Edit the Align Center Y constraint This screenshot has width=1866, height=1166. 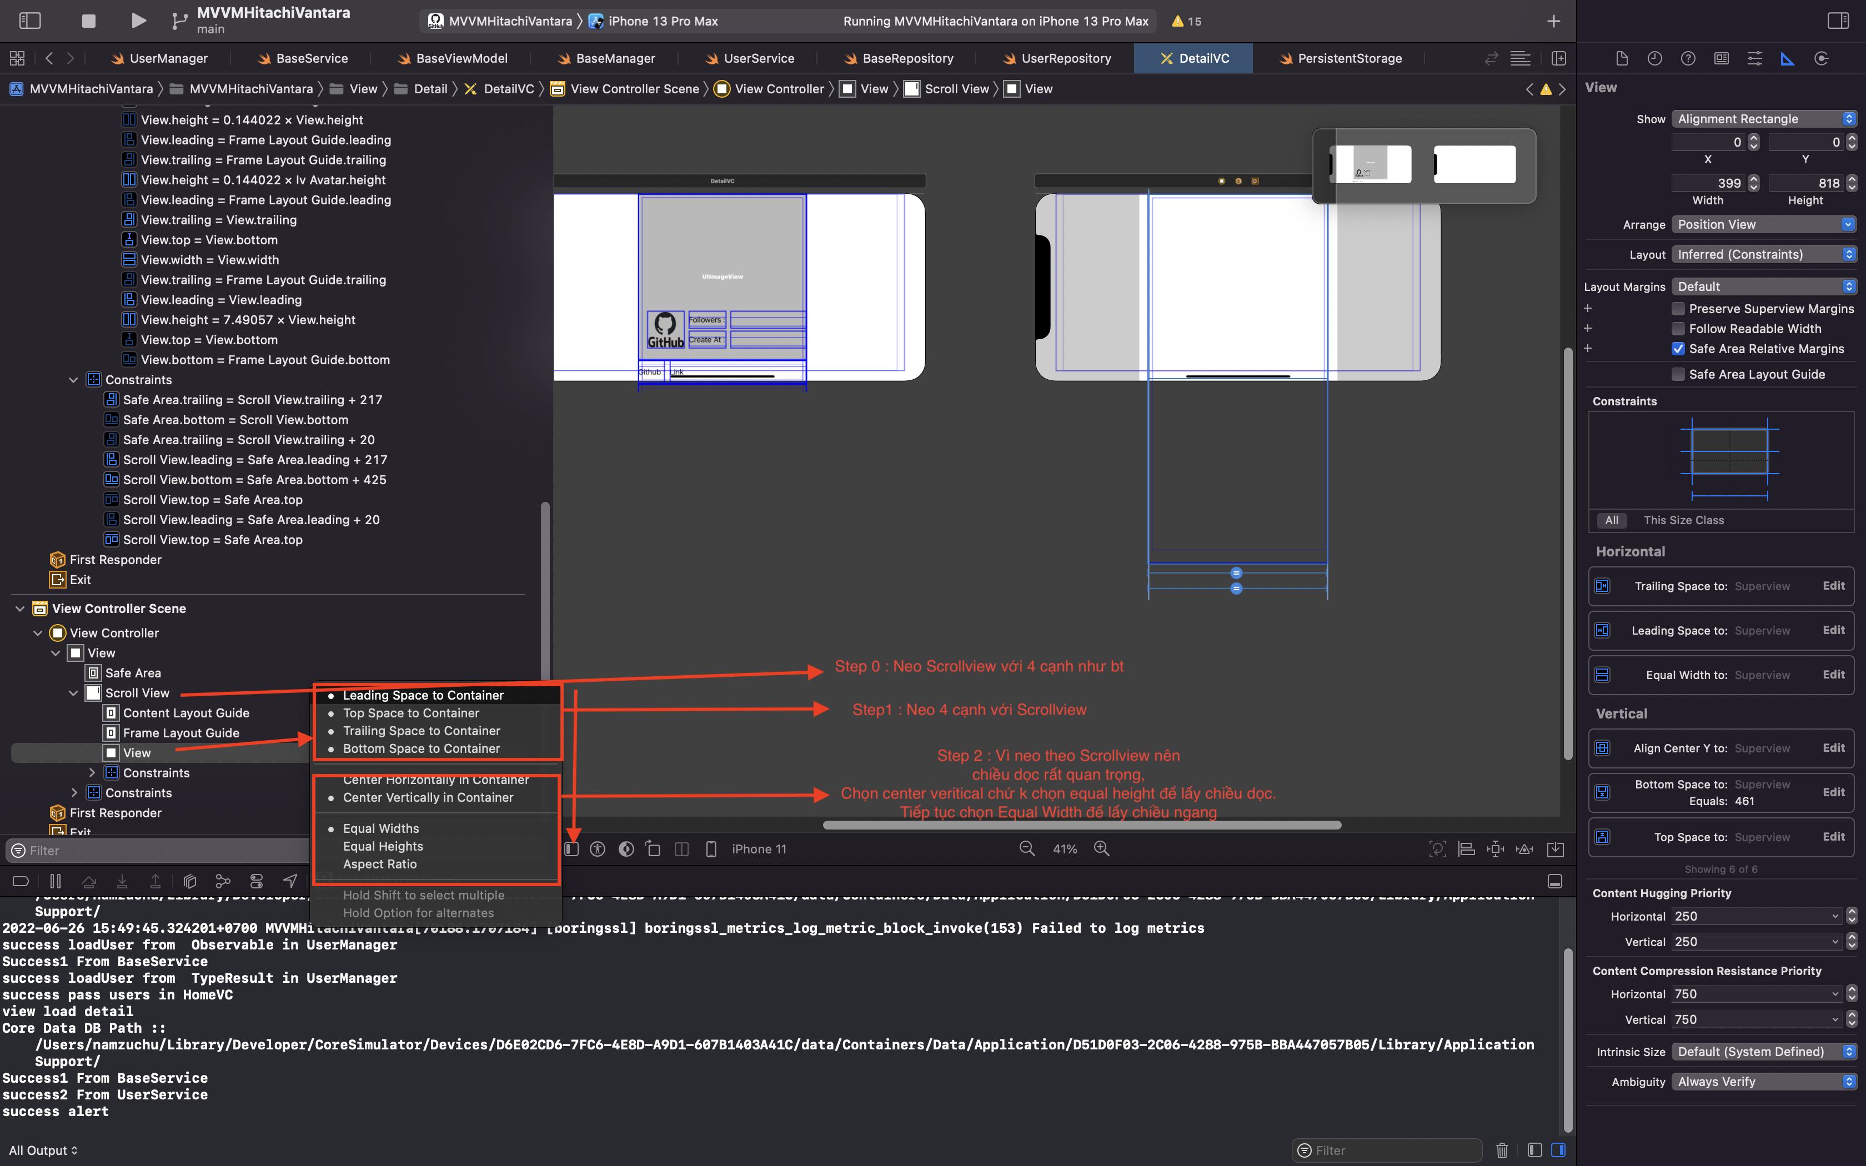click(1834, 748)
